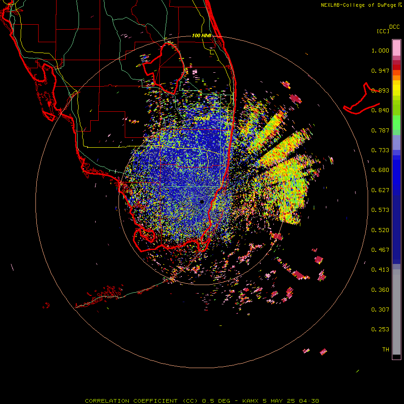The image size is (404, 404).
Task: Click the 0.520 value on the color scale
Action: [x=380, y=230]
